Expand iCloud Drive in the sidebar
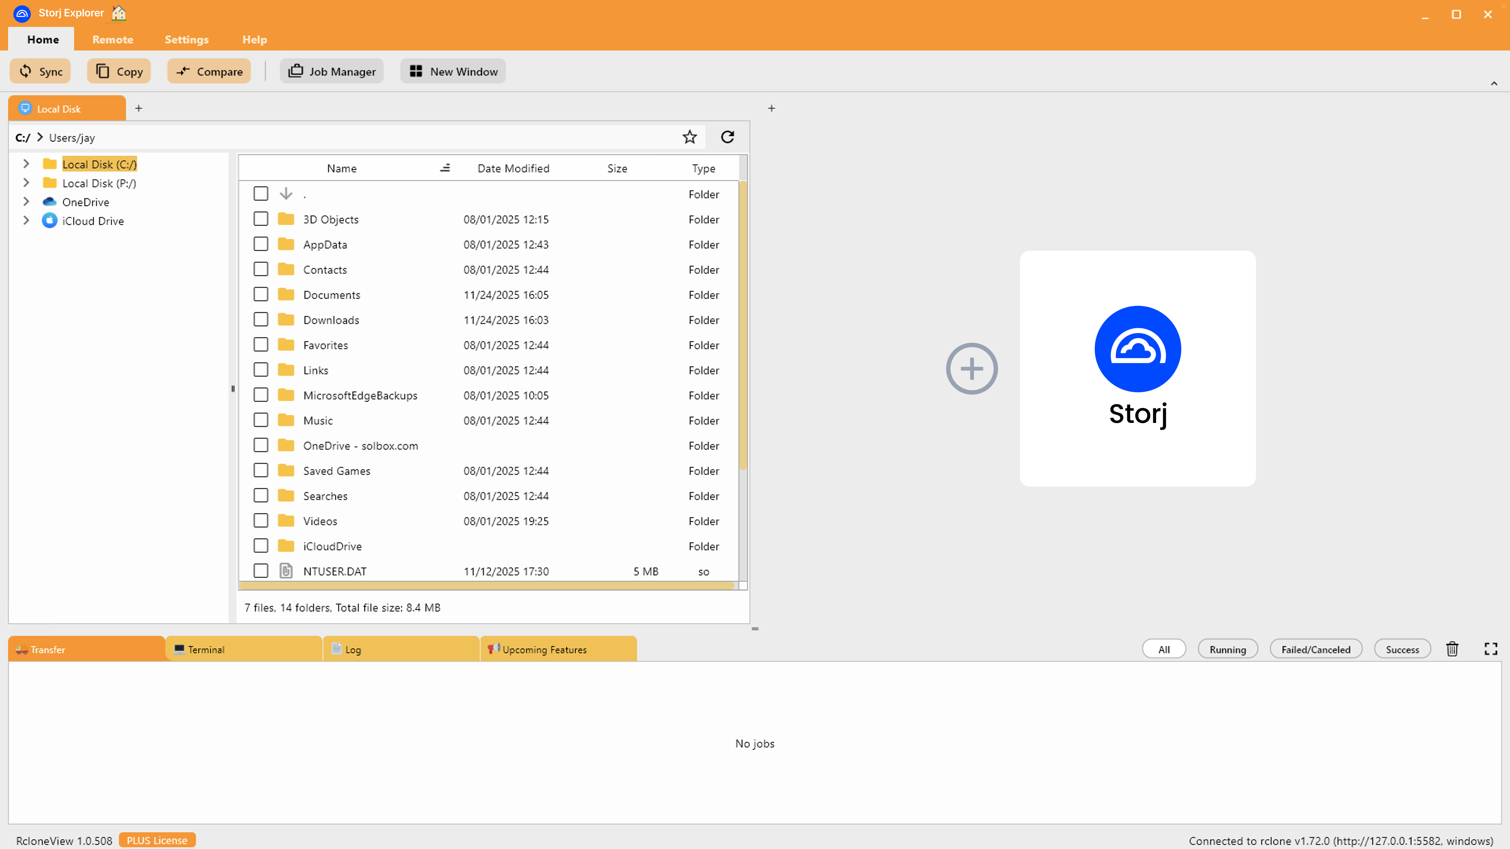 tap(26, 220)
